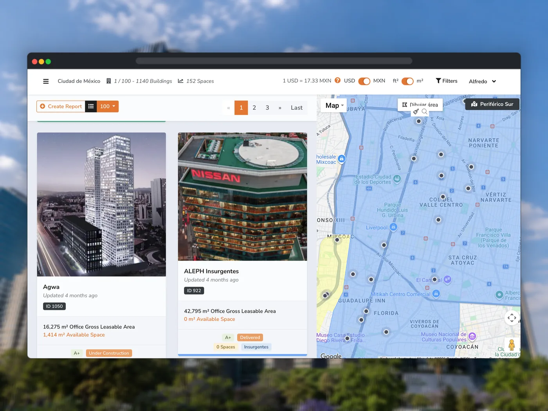Click the building marker right of Liverpool

tap(438, 220)
